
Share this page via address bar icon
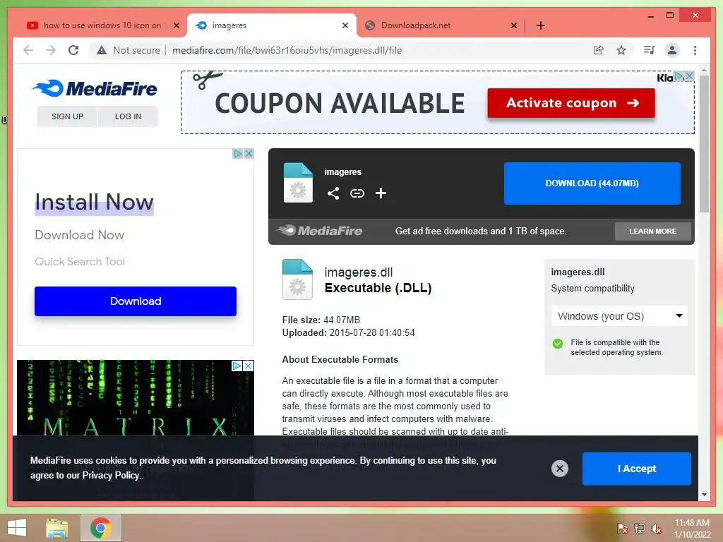[x=598, y=50]
